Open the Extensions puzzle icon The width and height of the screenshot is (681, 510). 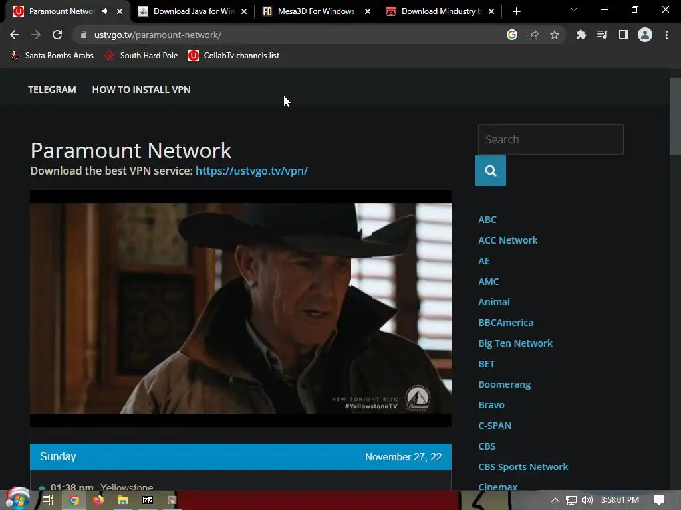[x=581, y=35]
